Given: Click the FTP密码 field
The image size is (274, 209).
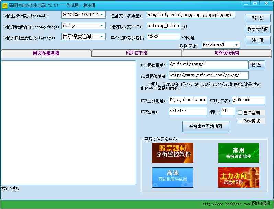Looking at the screenshot, I should pos(188,111).
